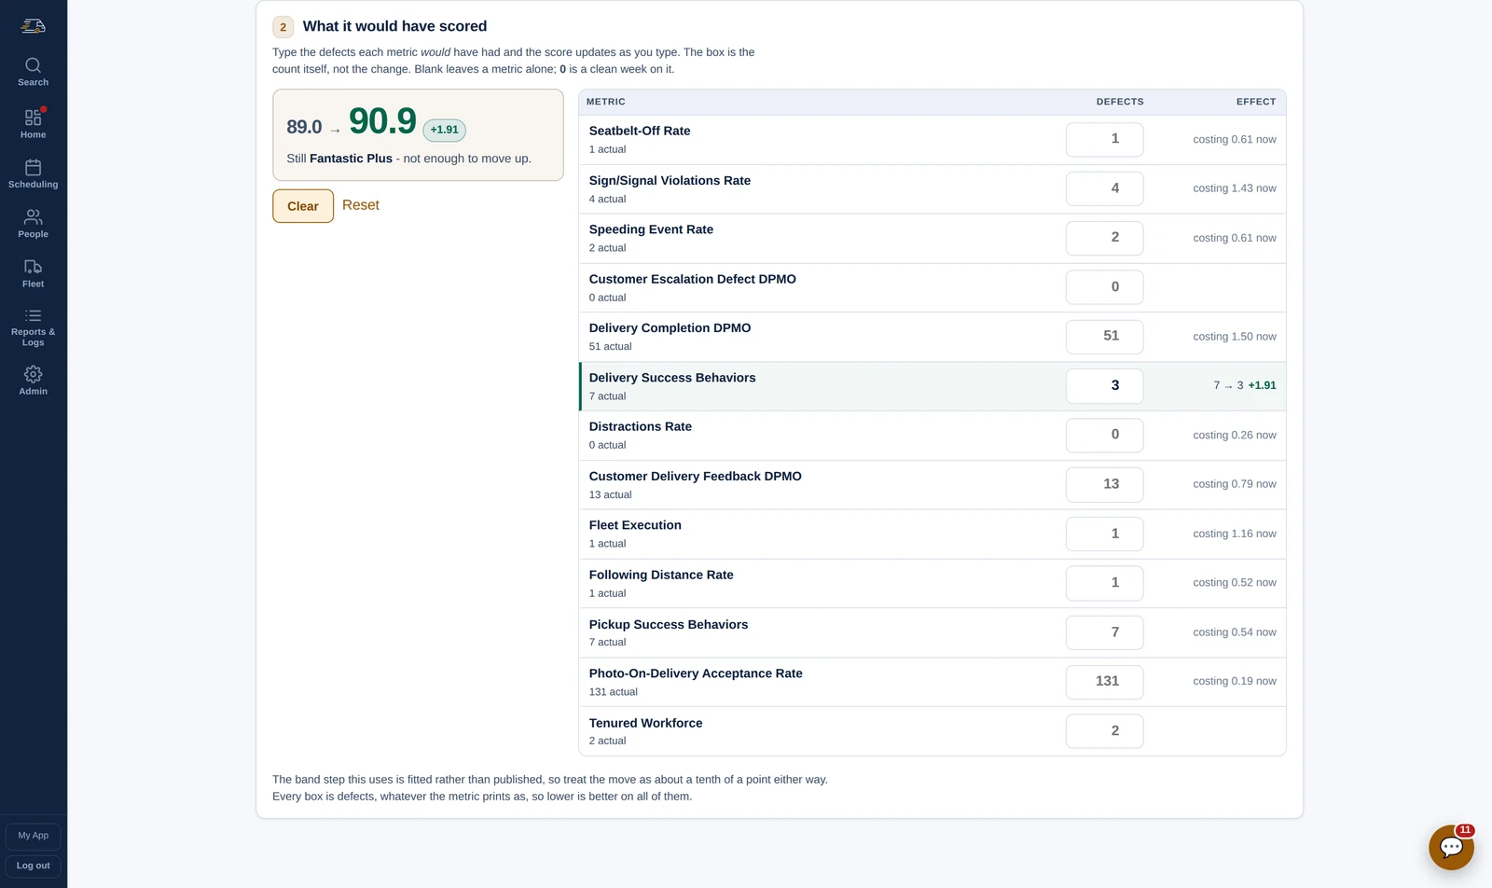The height and width of the screenshot is (888, 1492).
Task: Click the 'costing 1.43 now' effect text
Action: pos(1235,188)
